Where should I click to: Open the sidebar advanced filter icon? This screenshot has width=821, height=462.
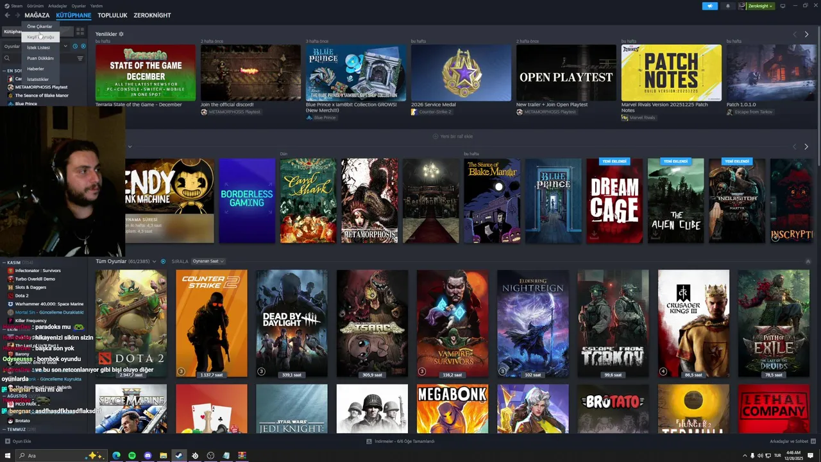coord(80,58)
